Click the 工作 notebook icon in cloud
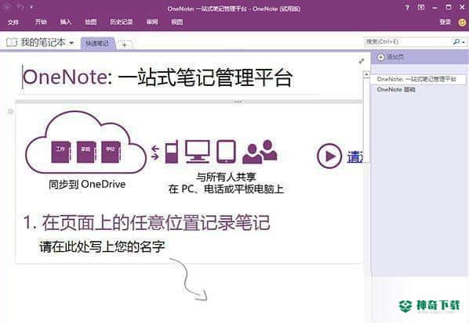Screen dimensions: 469x323 60,152
